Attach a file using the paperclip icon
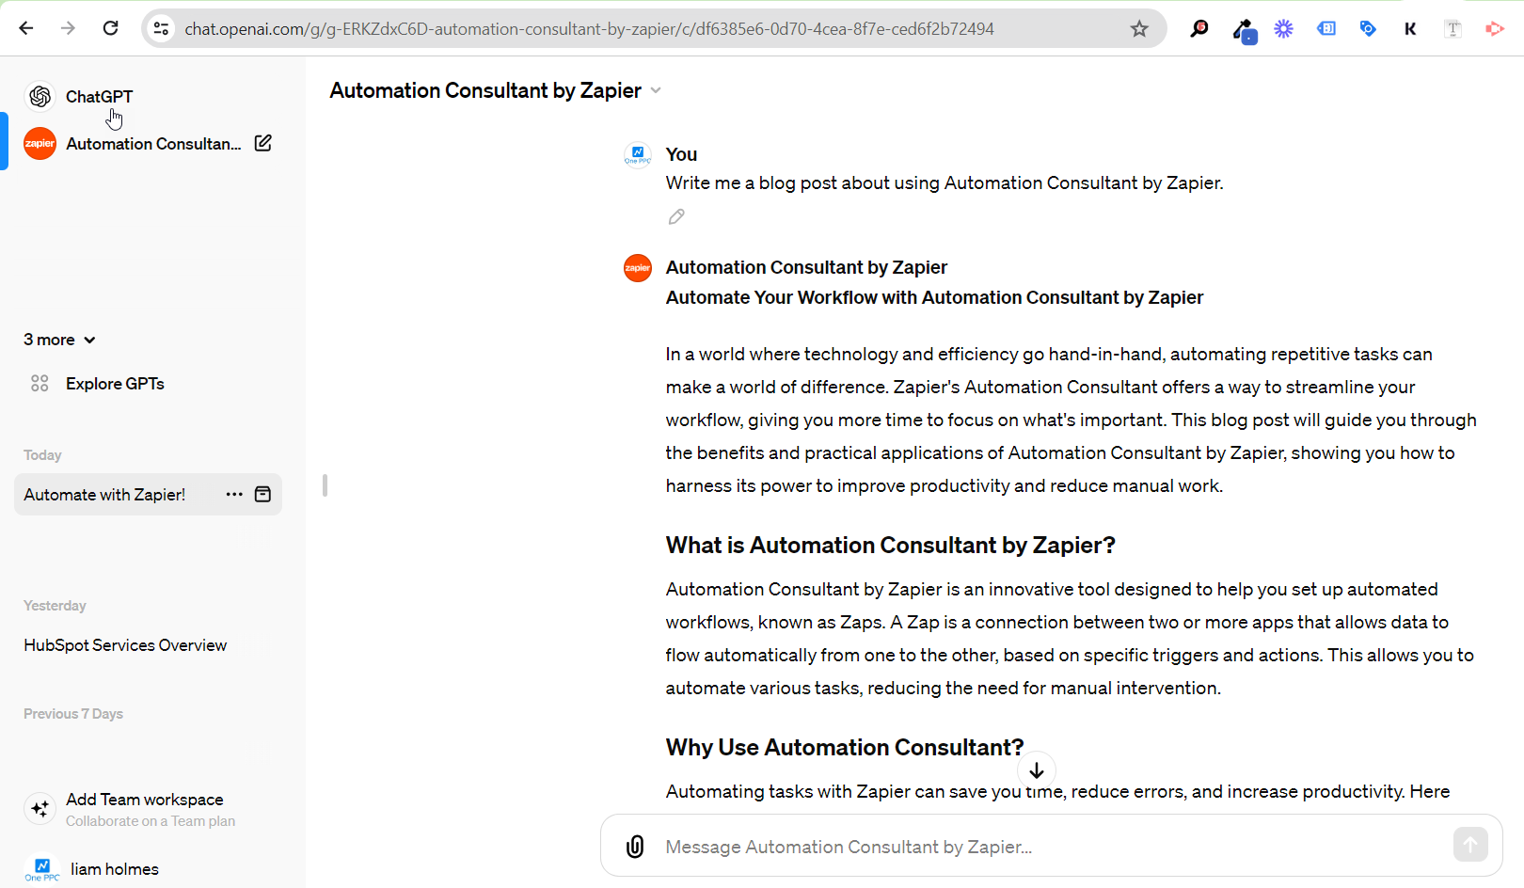The width and height of the screenshot is (1524, 888). [x=635, y=846]
